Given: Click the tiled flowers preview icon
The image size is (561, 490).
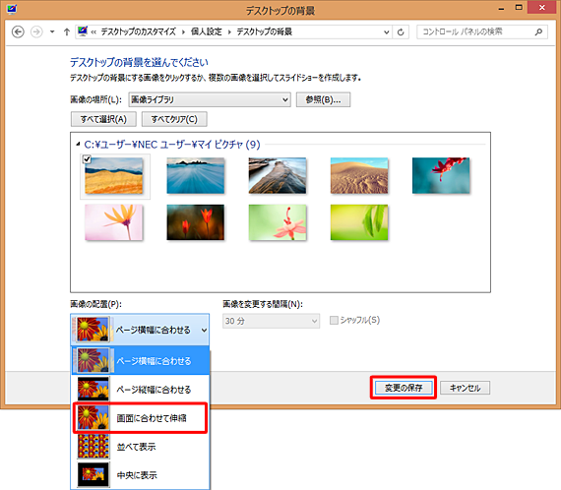Looking at the screenshot, I should pos(93,447).
